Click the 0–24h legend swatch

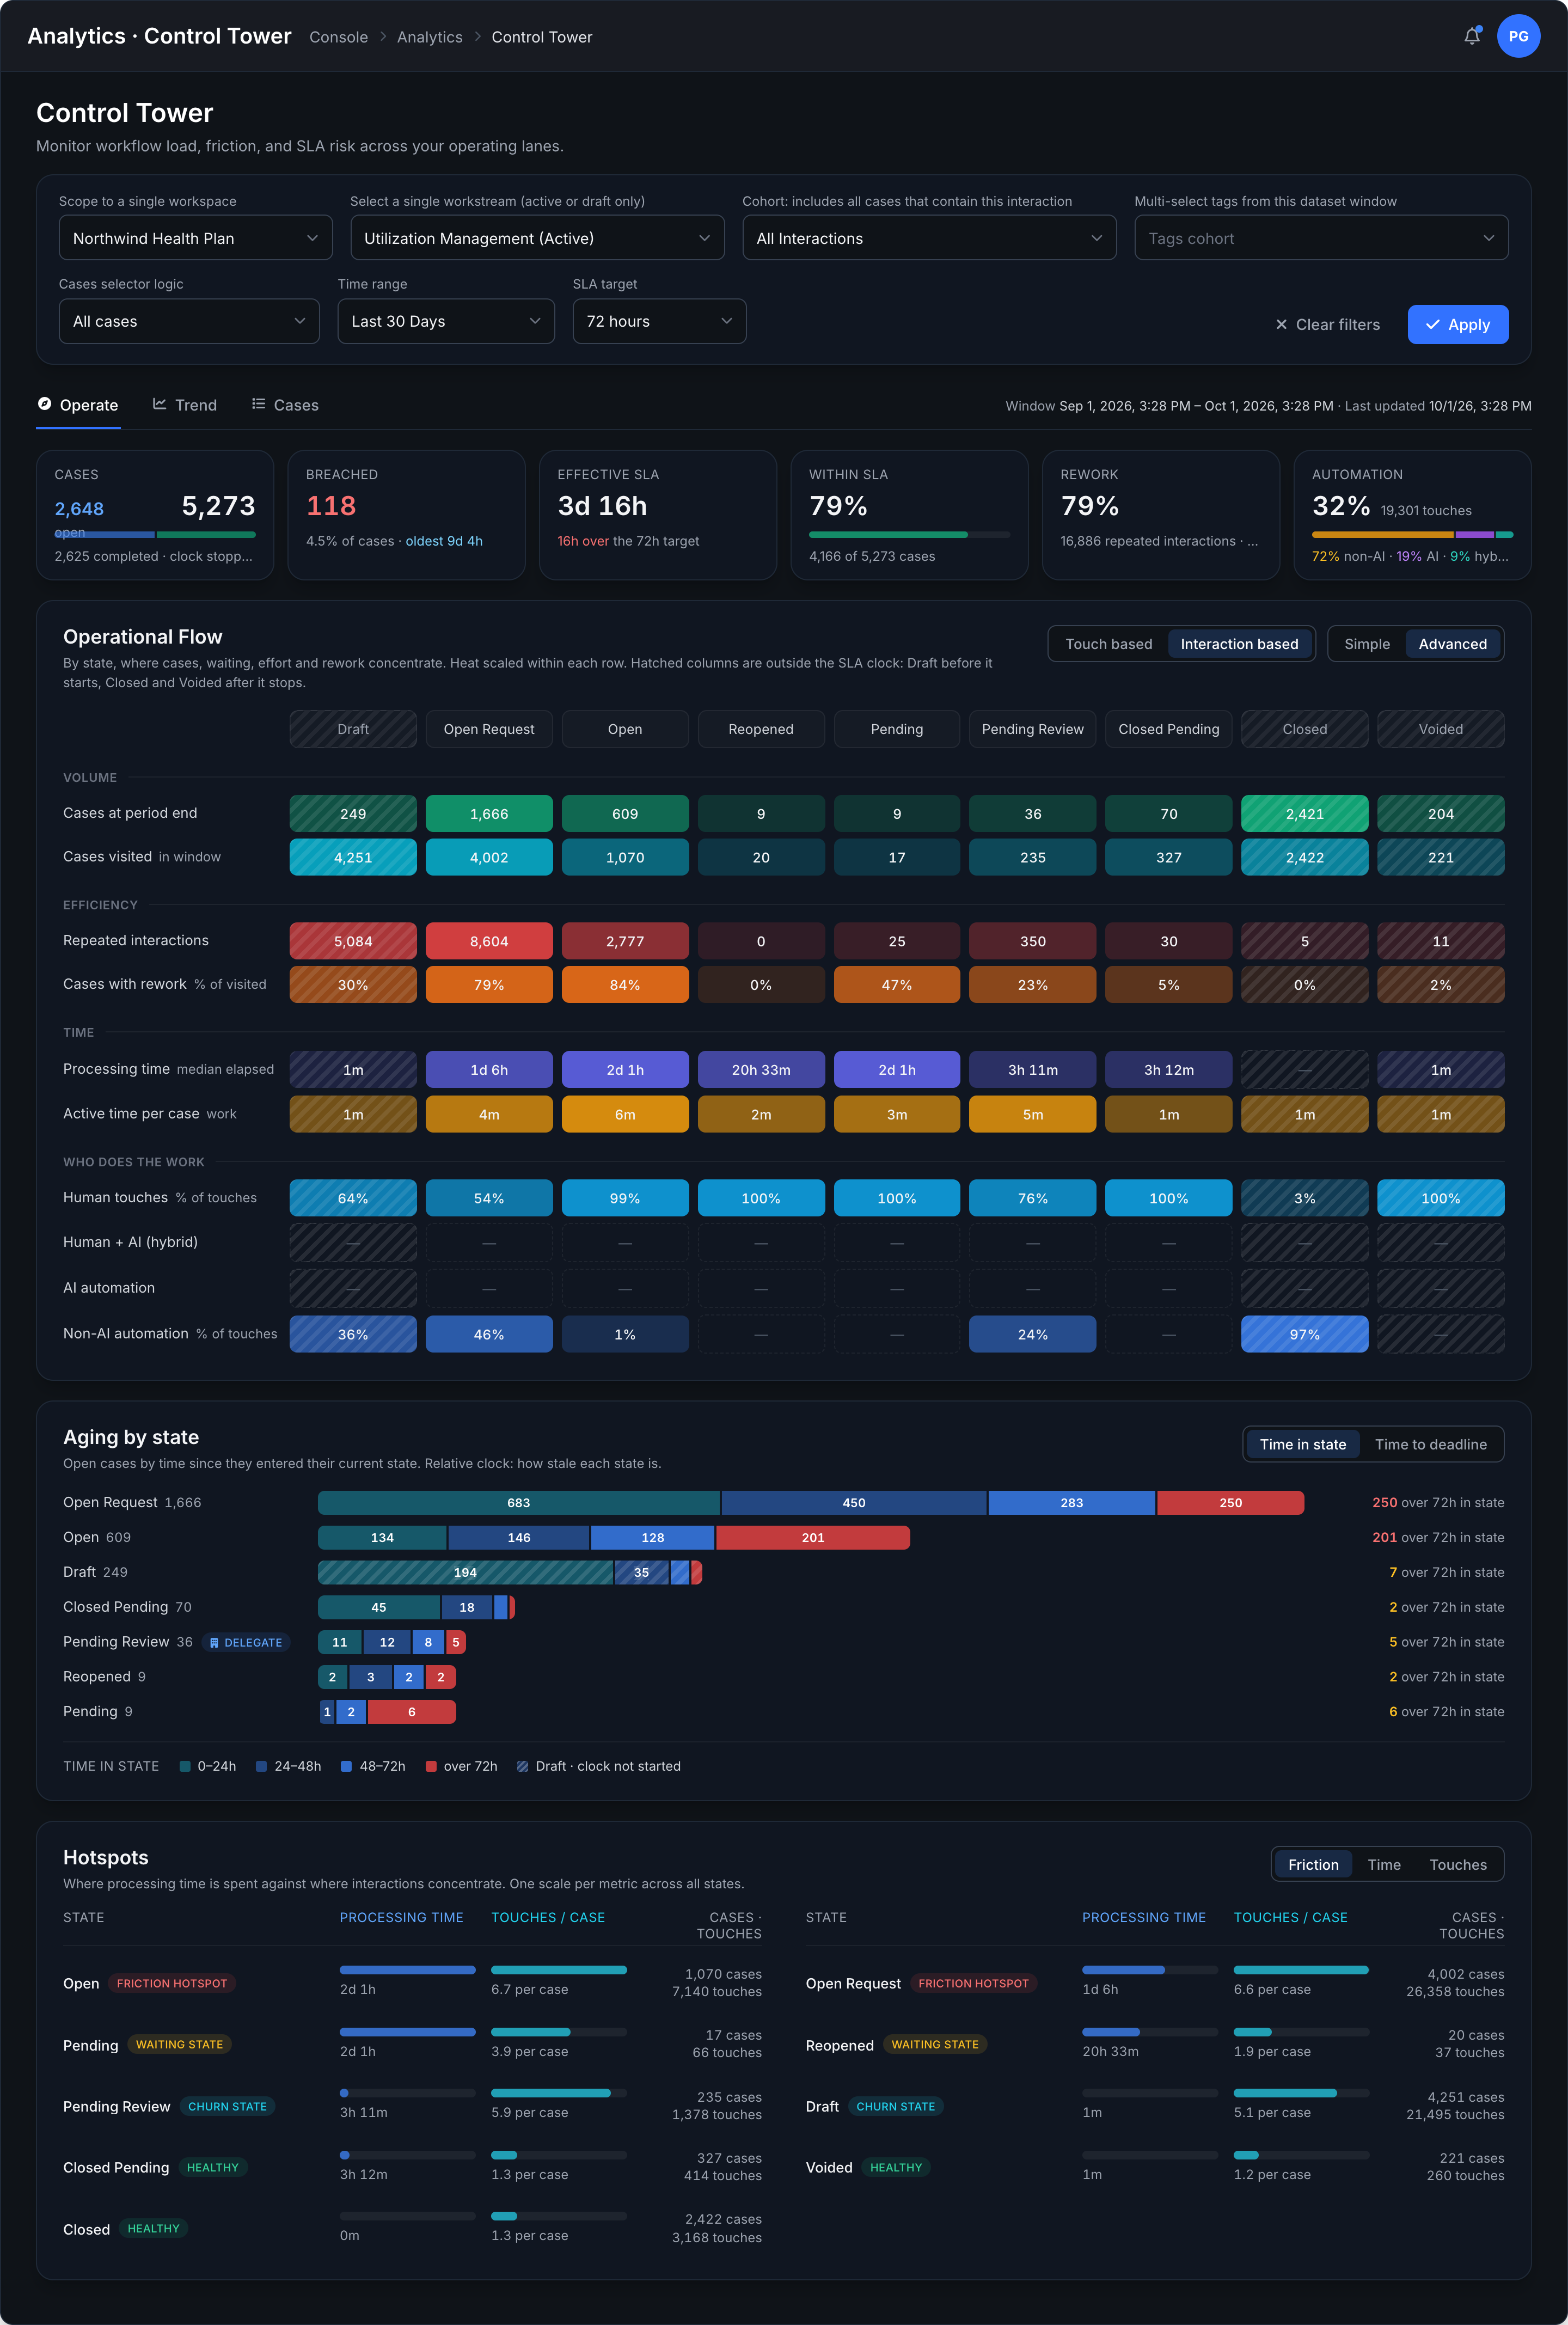pos(185,1766)
